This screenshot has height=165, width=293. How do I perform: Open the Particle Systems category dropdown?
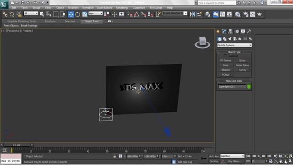[234, 45]
